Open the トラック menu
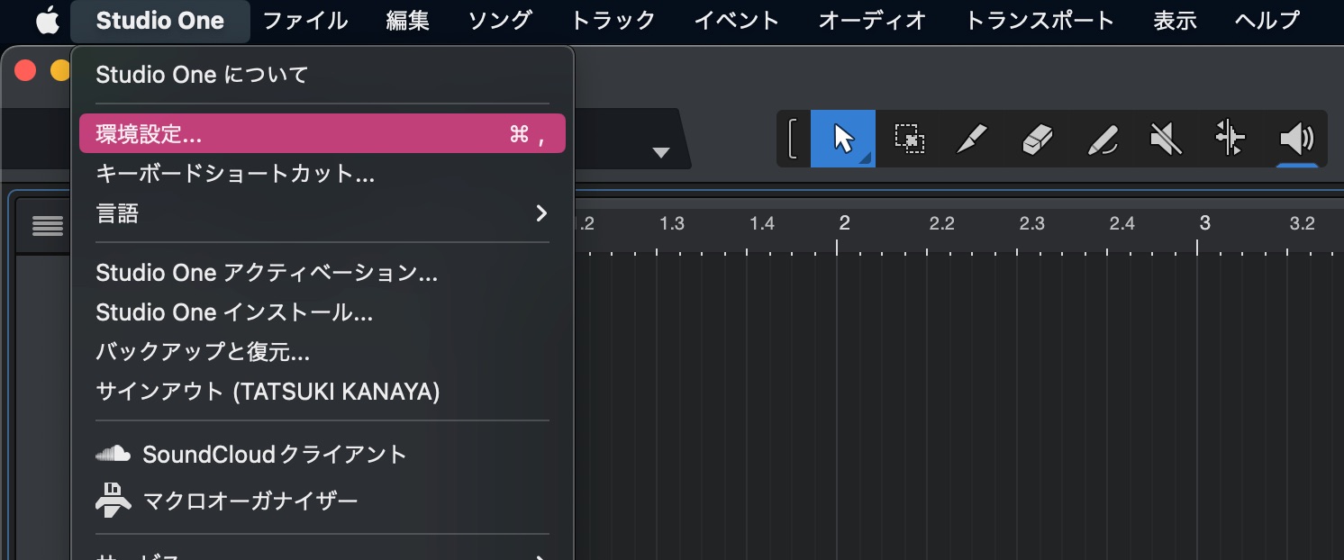 (x=614, y=20)
